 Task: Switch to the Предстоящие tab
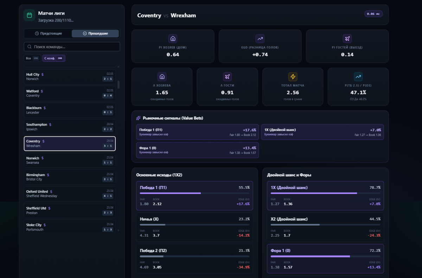coord(48,33)
